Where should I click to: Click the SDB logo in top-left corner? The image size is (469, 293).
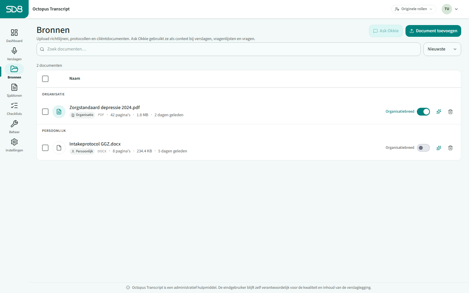[x=14, y=9]
